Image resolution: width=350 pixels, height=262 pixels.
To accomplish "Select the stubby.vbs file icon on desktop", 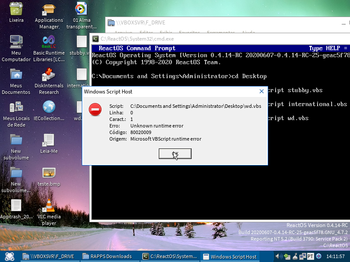I will pyautogui.click(x=81, y=41).
